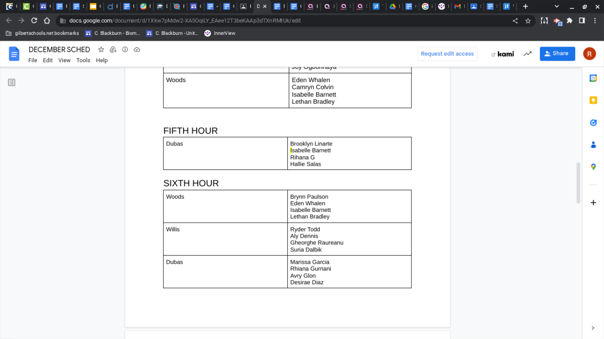Click the blue Share button
Image resolution: width=604 pixels, height=339 pixels.
click(557, 54)
